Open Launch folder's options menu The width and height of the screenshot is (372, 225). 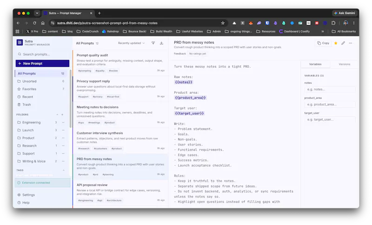coord(63,130)
